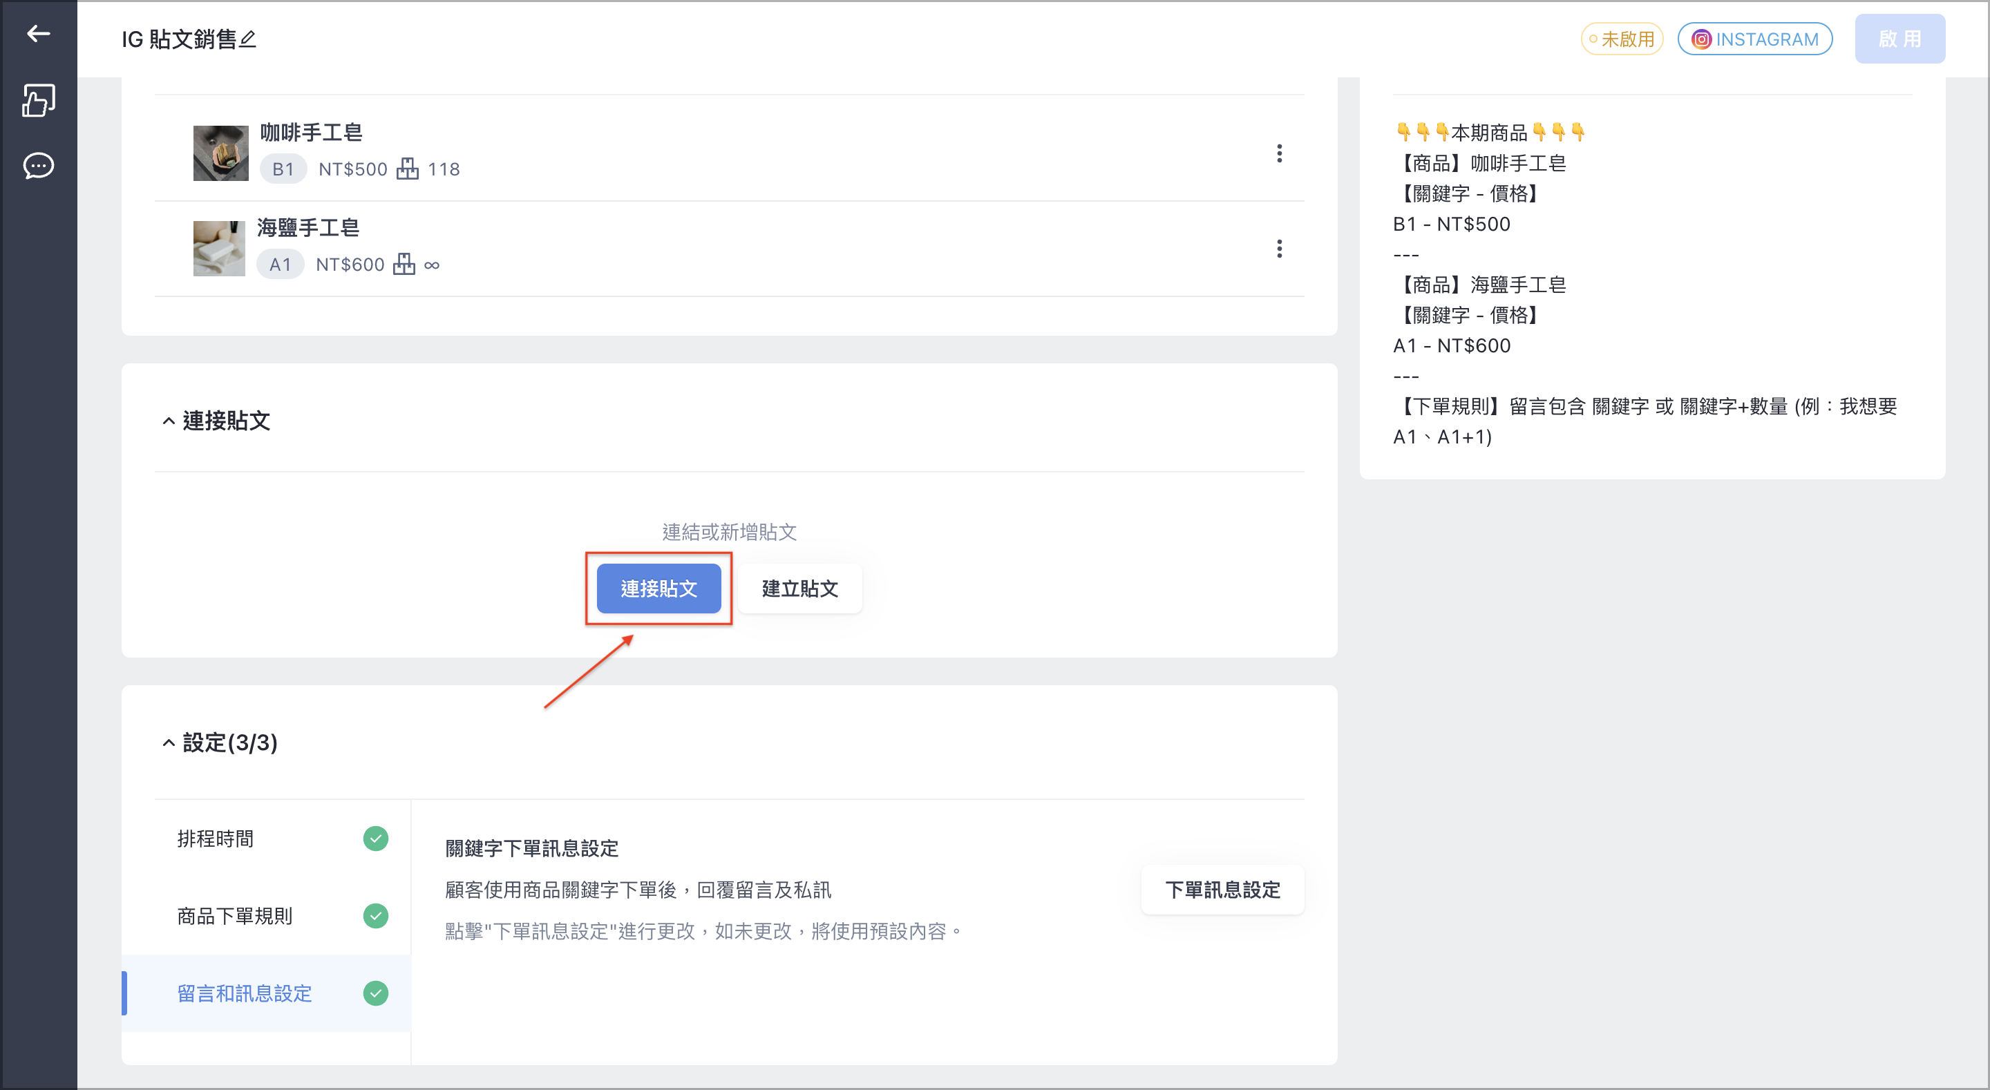
Task: Click the 海鹽手工皂 product name
Action: pos(307,228)
